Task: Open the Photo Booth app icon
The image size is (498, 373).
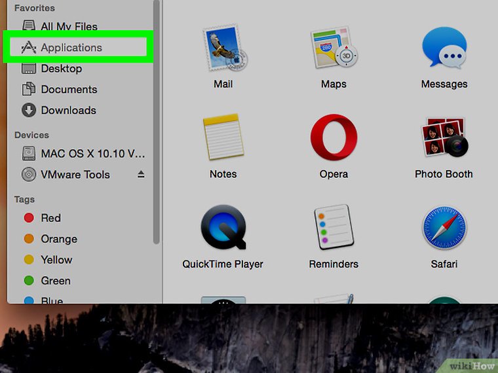Action: click(444, 138)
